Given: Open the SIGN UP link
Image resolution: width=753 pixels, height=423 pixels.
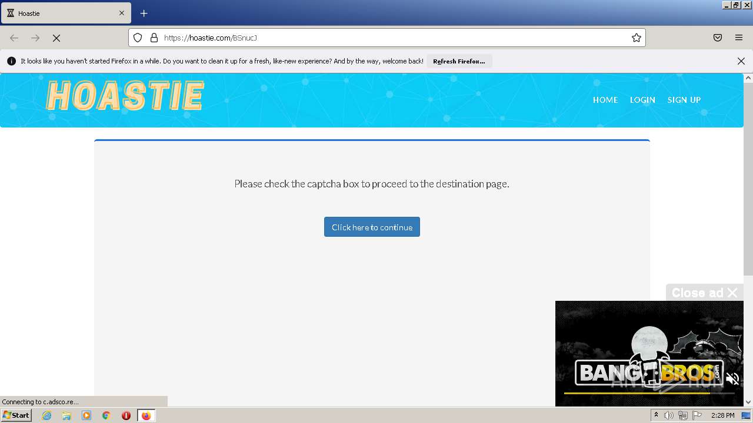Looking at the screenshot, I should (x=684, y=100).
